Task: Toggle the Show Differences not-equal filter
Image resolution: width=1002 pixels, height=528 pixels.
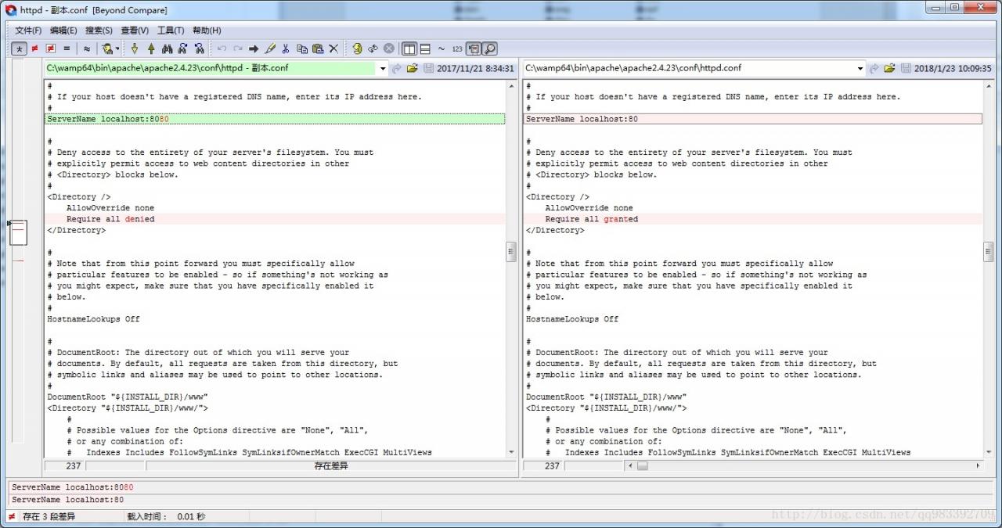Action: point(34,48)
